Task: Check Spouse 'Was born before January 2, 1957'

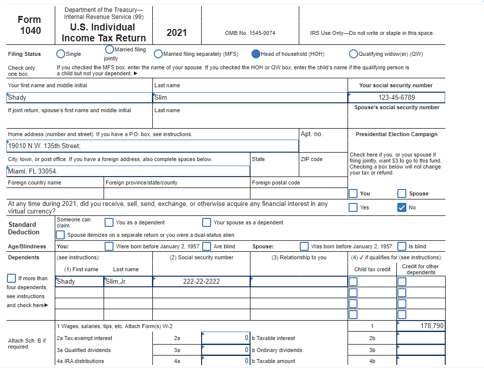Action: click(x=304, y=246)
